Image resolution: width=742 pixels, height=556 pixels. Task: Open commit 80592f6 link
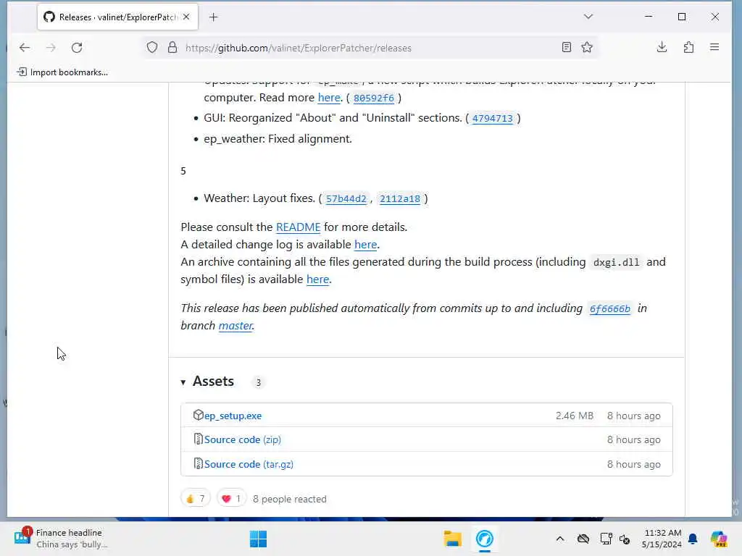pos(373,98)
